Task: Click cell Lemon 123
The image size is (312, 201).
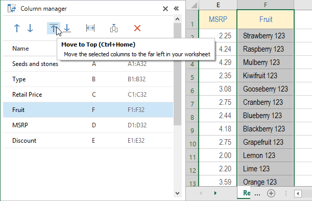Action: (266, 155)
